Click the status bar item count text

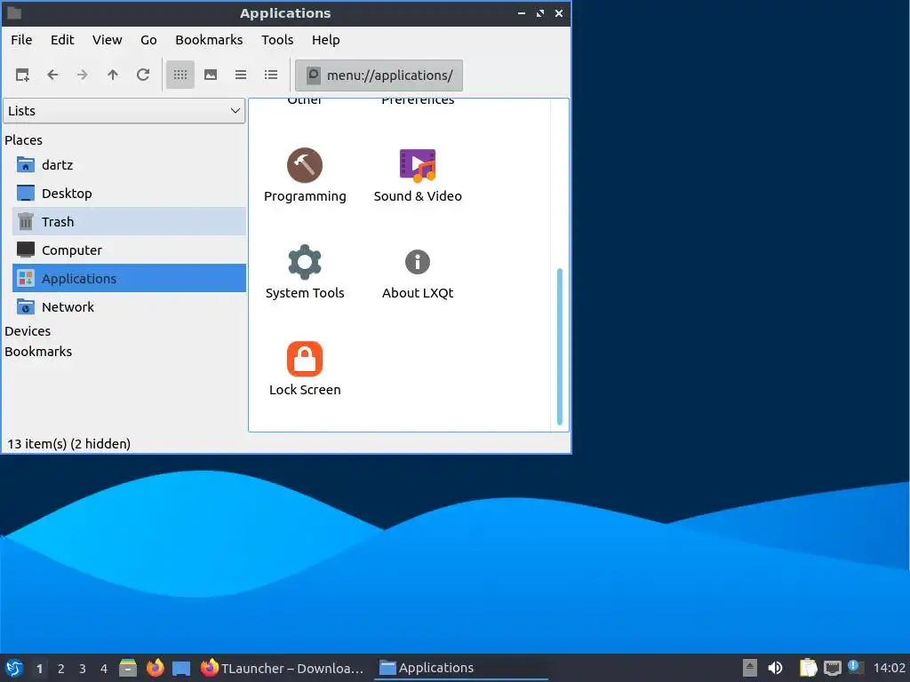[x=68, y=444]
